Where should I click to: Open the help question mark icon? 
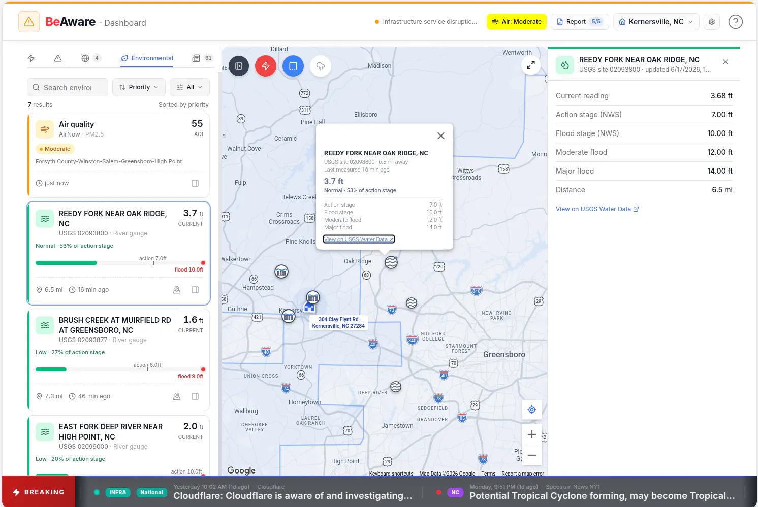[x=735, y=22]
